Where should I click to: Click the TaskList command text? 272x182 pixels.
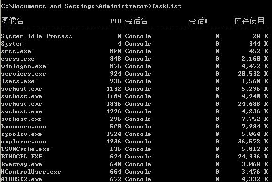click(x=166, y=6)
